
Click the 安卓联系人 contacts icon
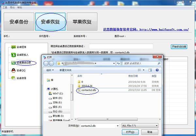pos(13,55)
